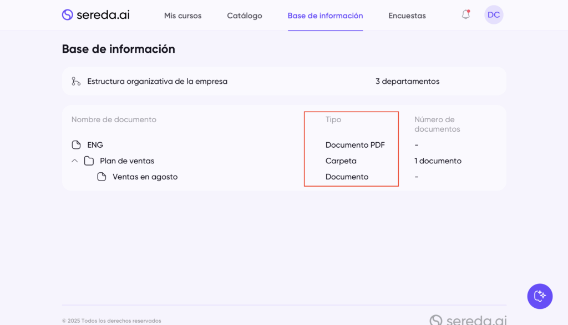
Task: Click the Plan de ventas folder icon
Action: (x=89, y=161)
